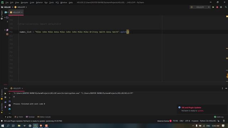
Task: Click the up arrow in Run panel
Action: click(x=10, y=94)
